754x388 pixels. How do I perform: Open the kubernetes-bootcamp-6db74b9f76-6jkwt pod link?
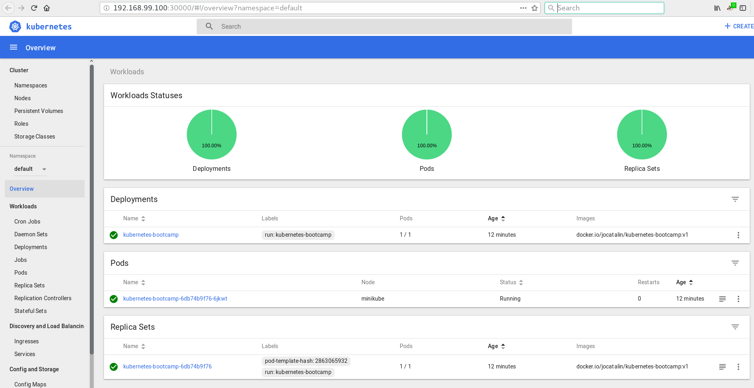175,299
